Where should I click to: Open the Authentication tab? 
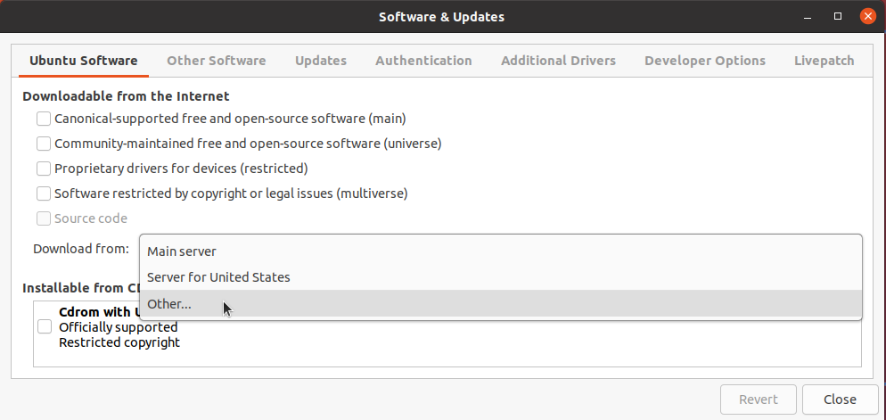[423, 61]
